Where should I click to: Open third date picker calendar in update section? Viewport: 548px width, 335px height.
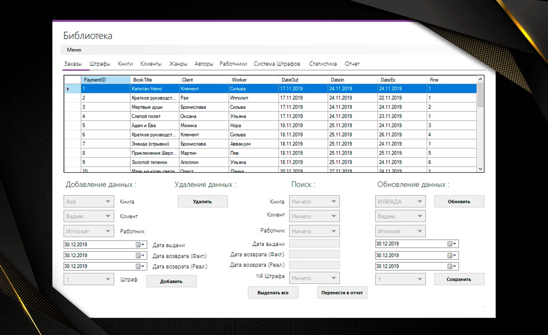coord(452,266)
